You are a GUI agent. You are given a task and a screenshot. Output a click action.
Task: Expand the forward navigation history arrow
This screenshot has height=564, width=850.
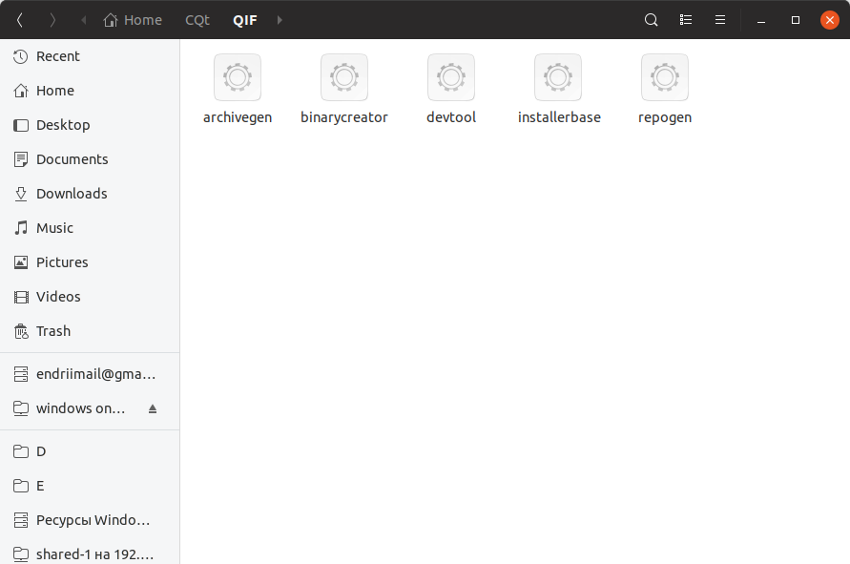tap(278, 19)
